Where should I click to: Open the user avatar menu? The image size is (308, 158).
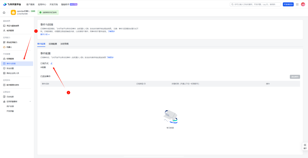(303, 4)
